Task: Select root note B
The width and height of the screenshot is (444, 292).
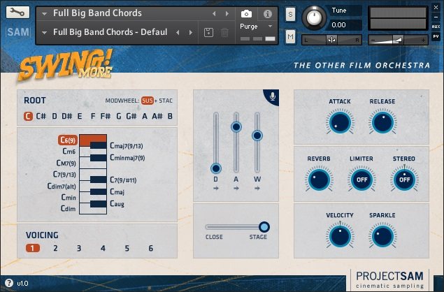Action: point(170,116)
